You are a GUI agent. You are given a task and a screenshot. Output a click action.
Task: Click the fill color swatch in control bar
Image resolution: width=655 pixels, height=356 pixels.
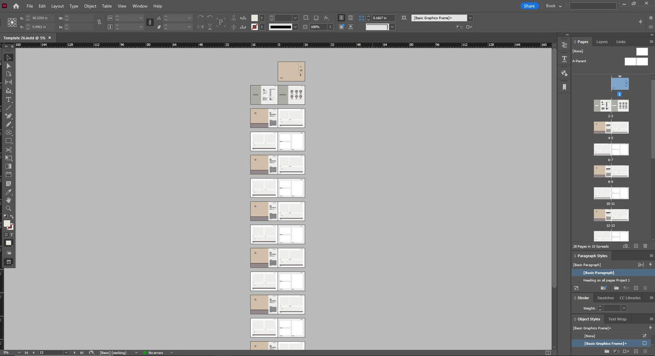(x=254, y=18)
